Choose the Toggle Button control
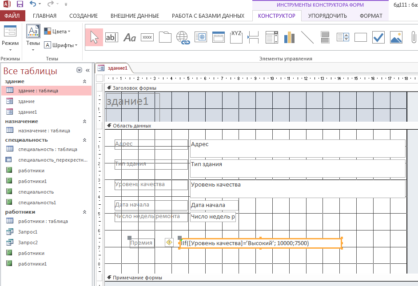The width and height of the screenshot is (418, 286). click(x=325, y=37)
